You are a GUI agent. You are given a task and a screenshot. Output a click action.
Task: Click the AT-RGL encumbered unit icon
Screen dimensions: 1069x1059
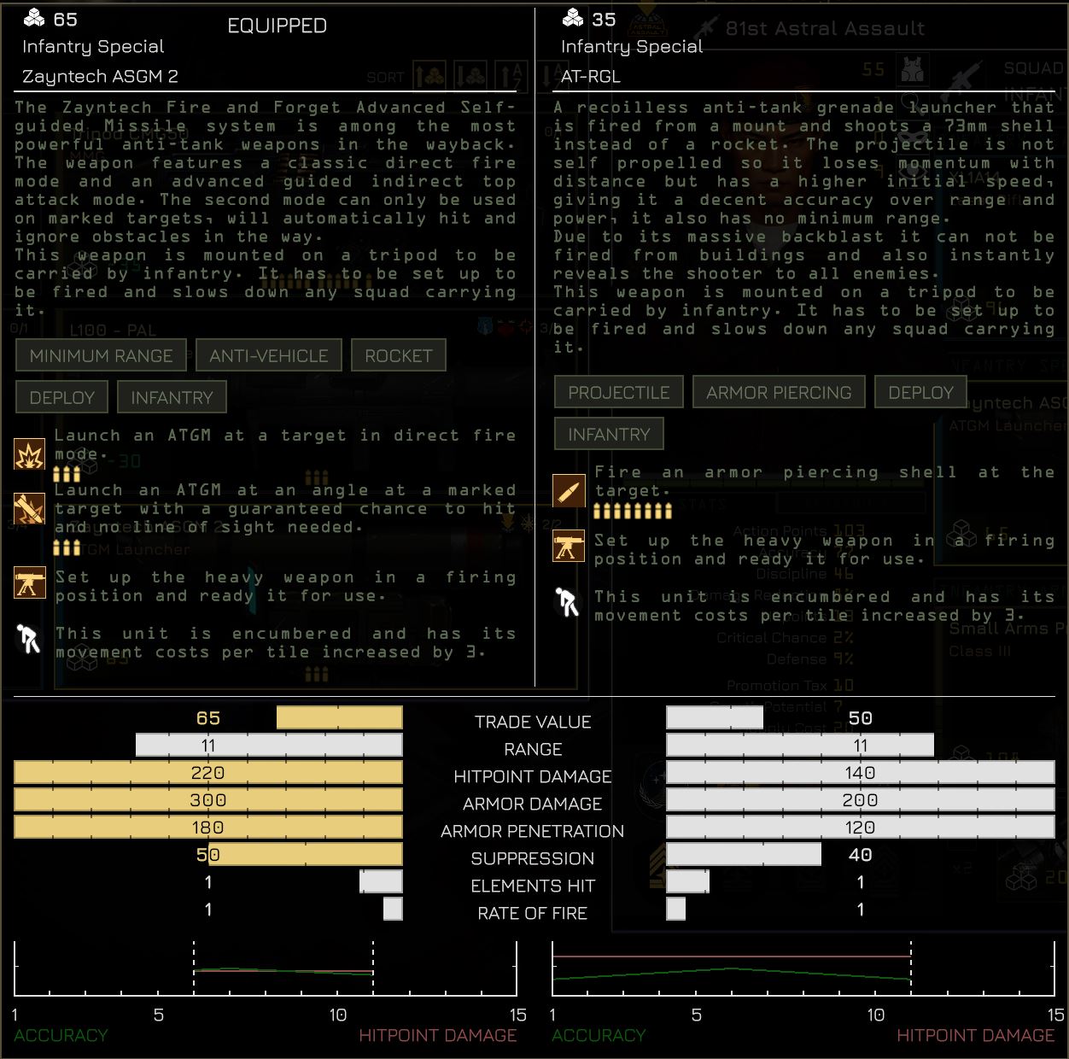569,601
